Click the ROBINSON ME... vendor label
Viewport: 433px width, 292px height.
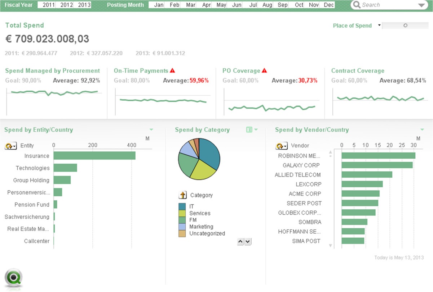299,156
